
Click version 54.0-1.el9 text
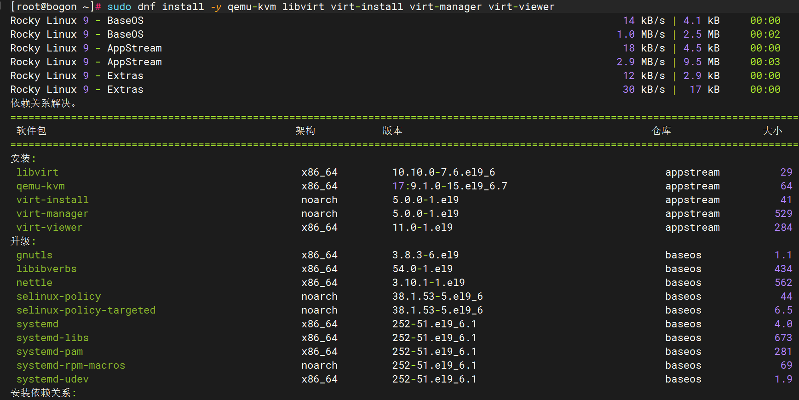coord(422,269)
